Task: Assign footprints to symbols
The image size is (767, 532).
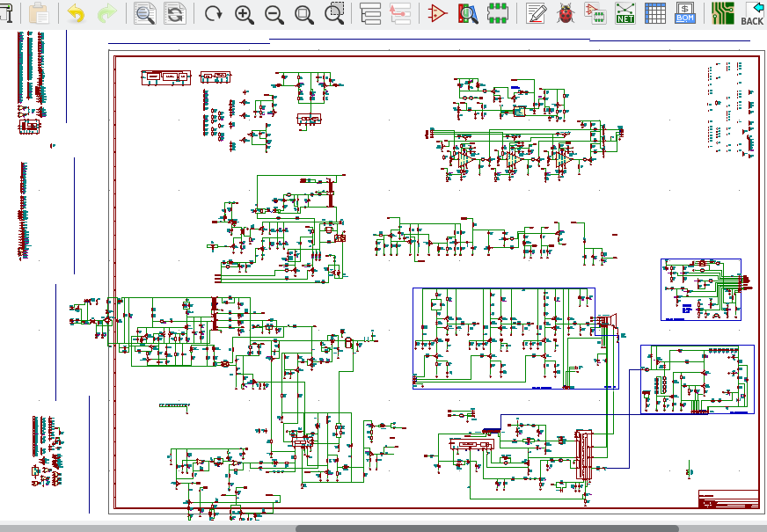Action: [x=595, y=13]
